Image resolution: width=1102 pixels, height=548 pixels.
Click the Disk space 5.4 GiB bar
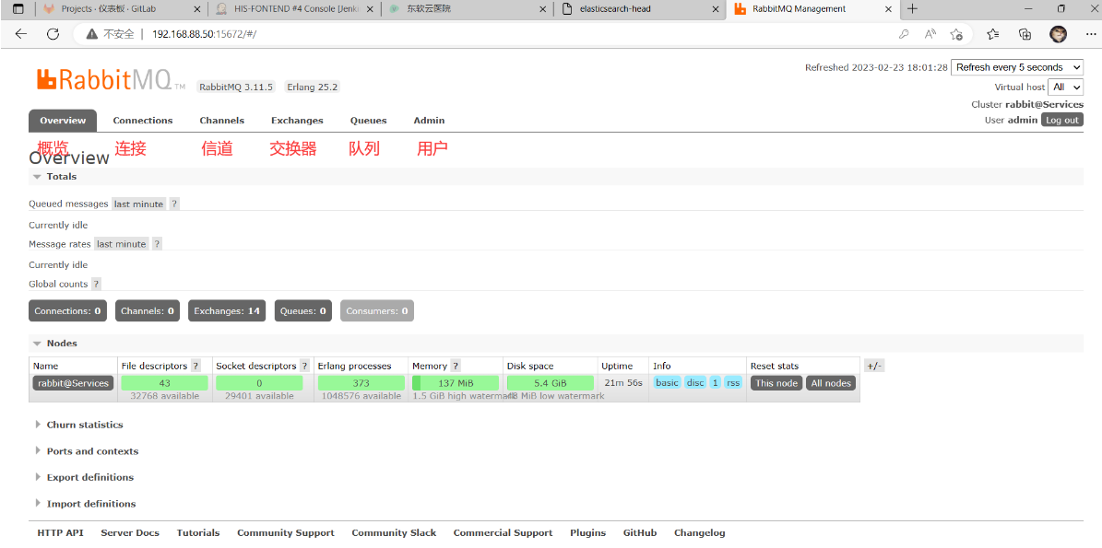point(550,383)
